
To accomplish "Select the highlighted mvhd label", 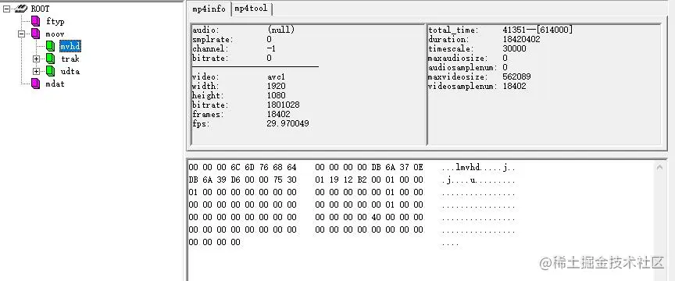I will point(70,46).
